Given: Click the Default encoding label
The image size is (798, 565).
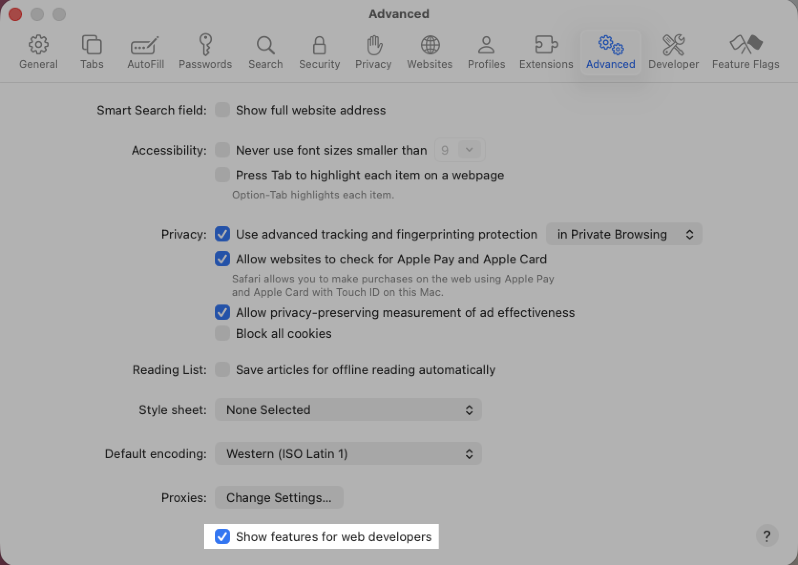Looking at the screenshot, I should click(x=156, y=454).
